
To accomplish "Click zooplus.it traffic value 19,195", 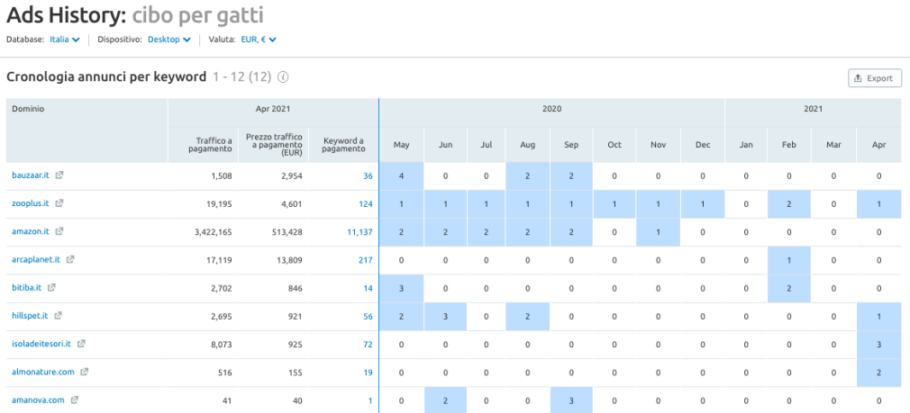I will tap(218, 203).
